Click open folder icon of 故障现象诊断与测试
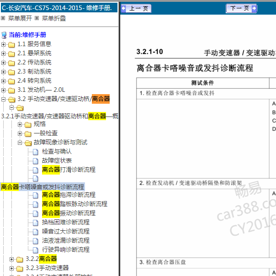276x276 pixels. click(x=28, y=143)
